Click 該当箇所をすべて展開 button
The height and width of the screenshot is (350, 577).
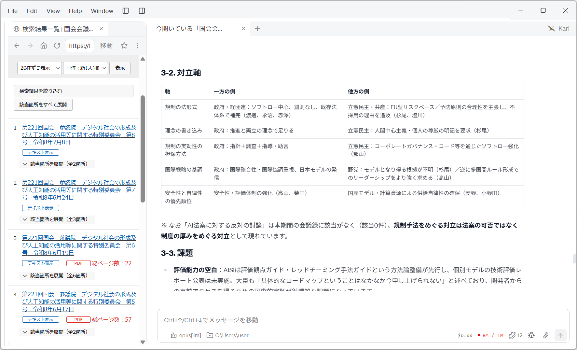click(43, 105)
